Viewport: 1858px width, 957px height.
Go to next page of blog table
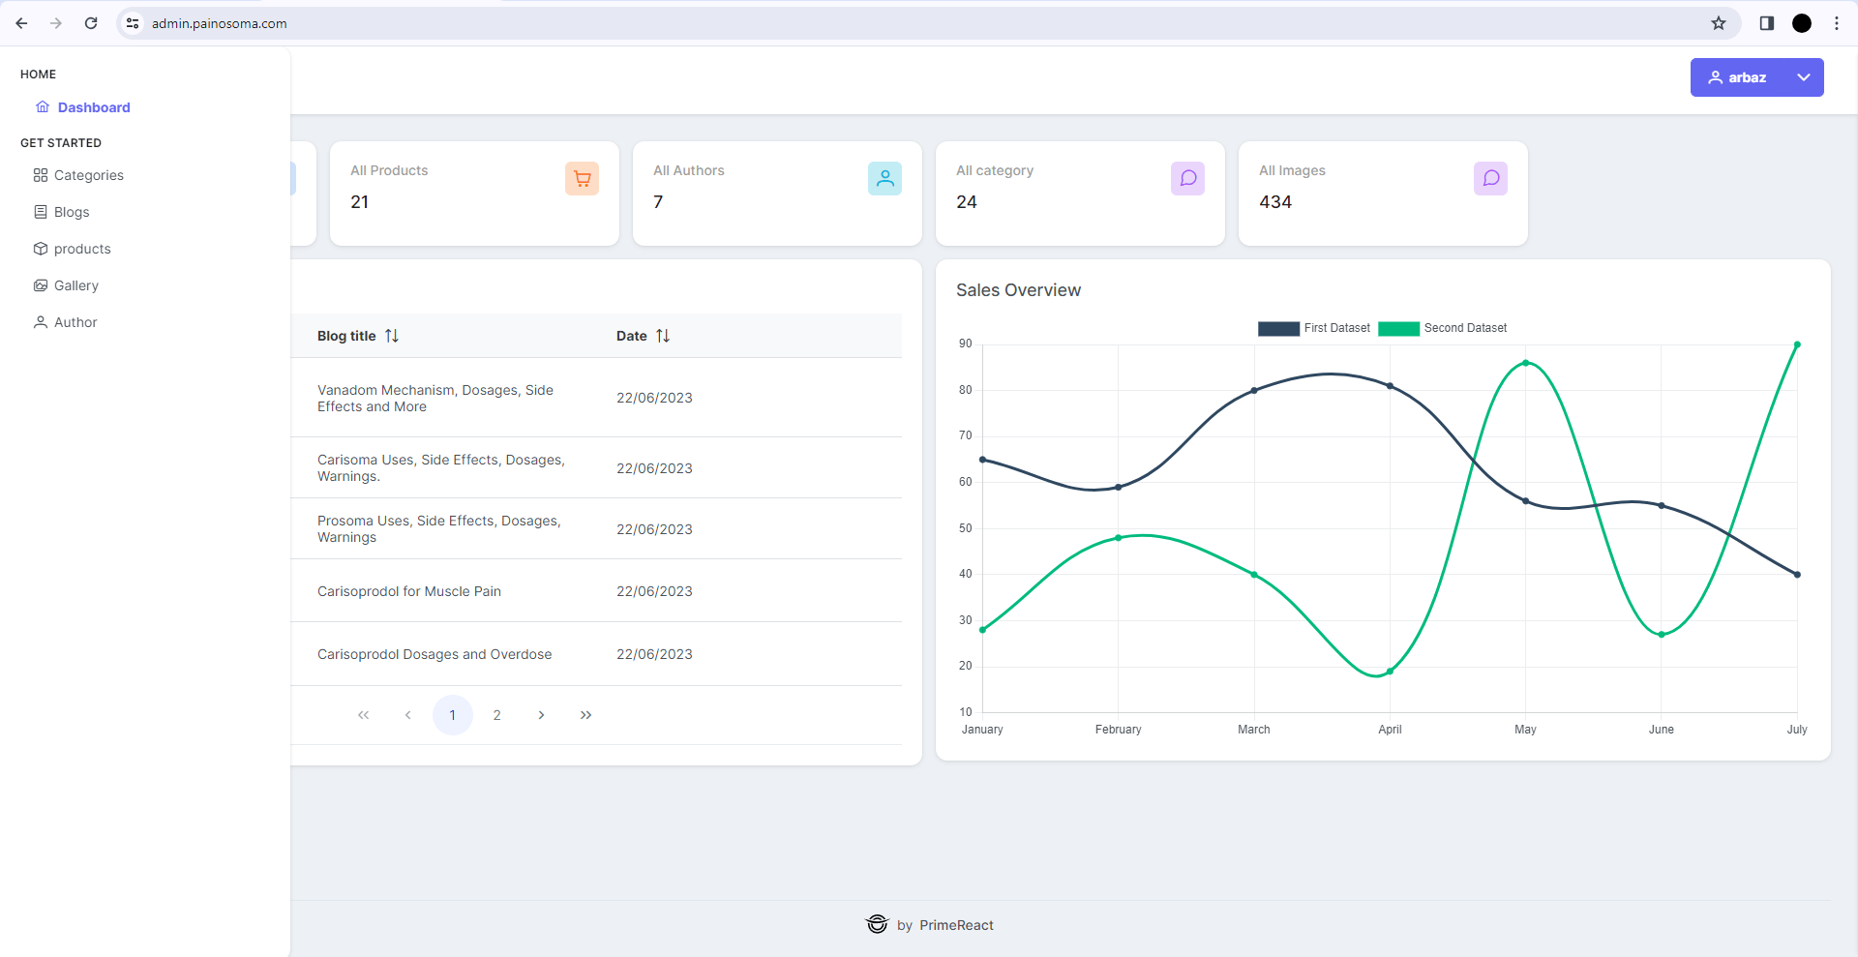point(541,715)
